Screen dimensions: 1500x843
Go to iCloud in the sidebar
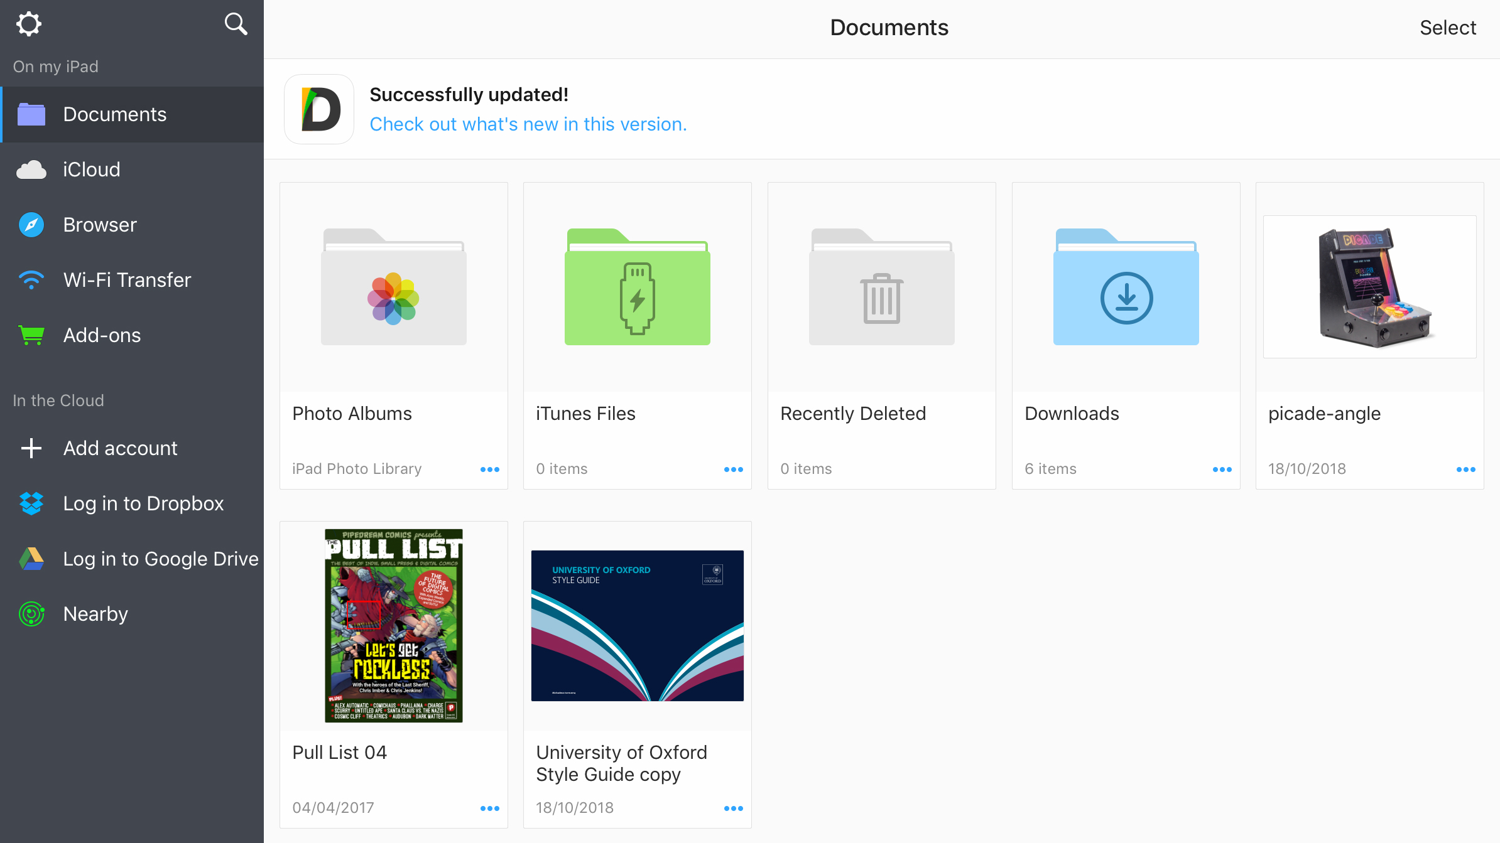[x=132, y=169]
